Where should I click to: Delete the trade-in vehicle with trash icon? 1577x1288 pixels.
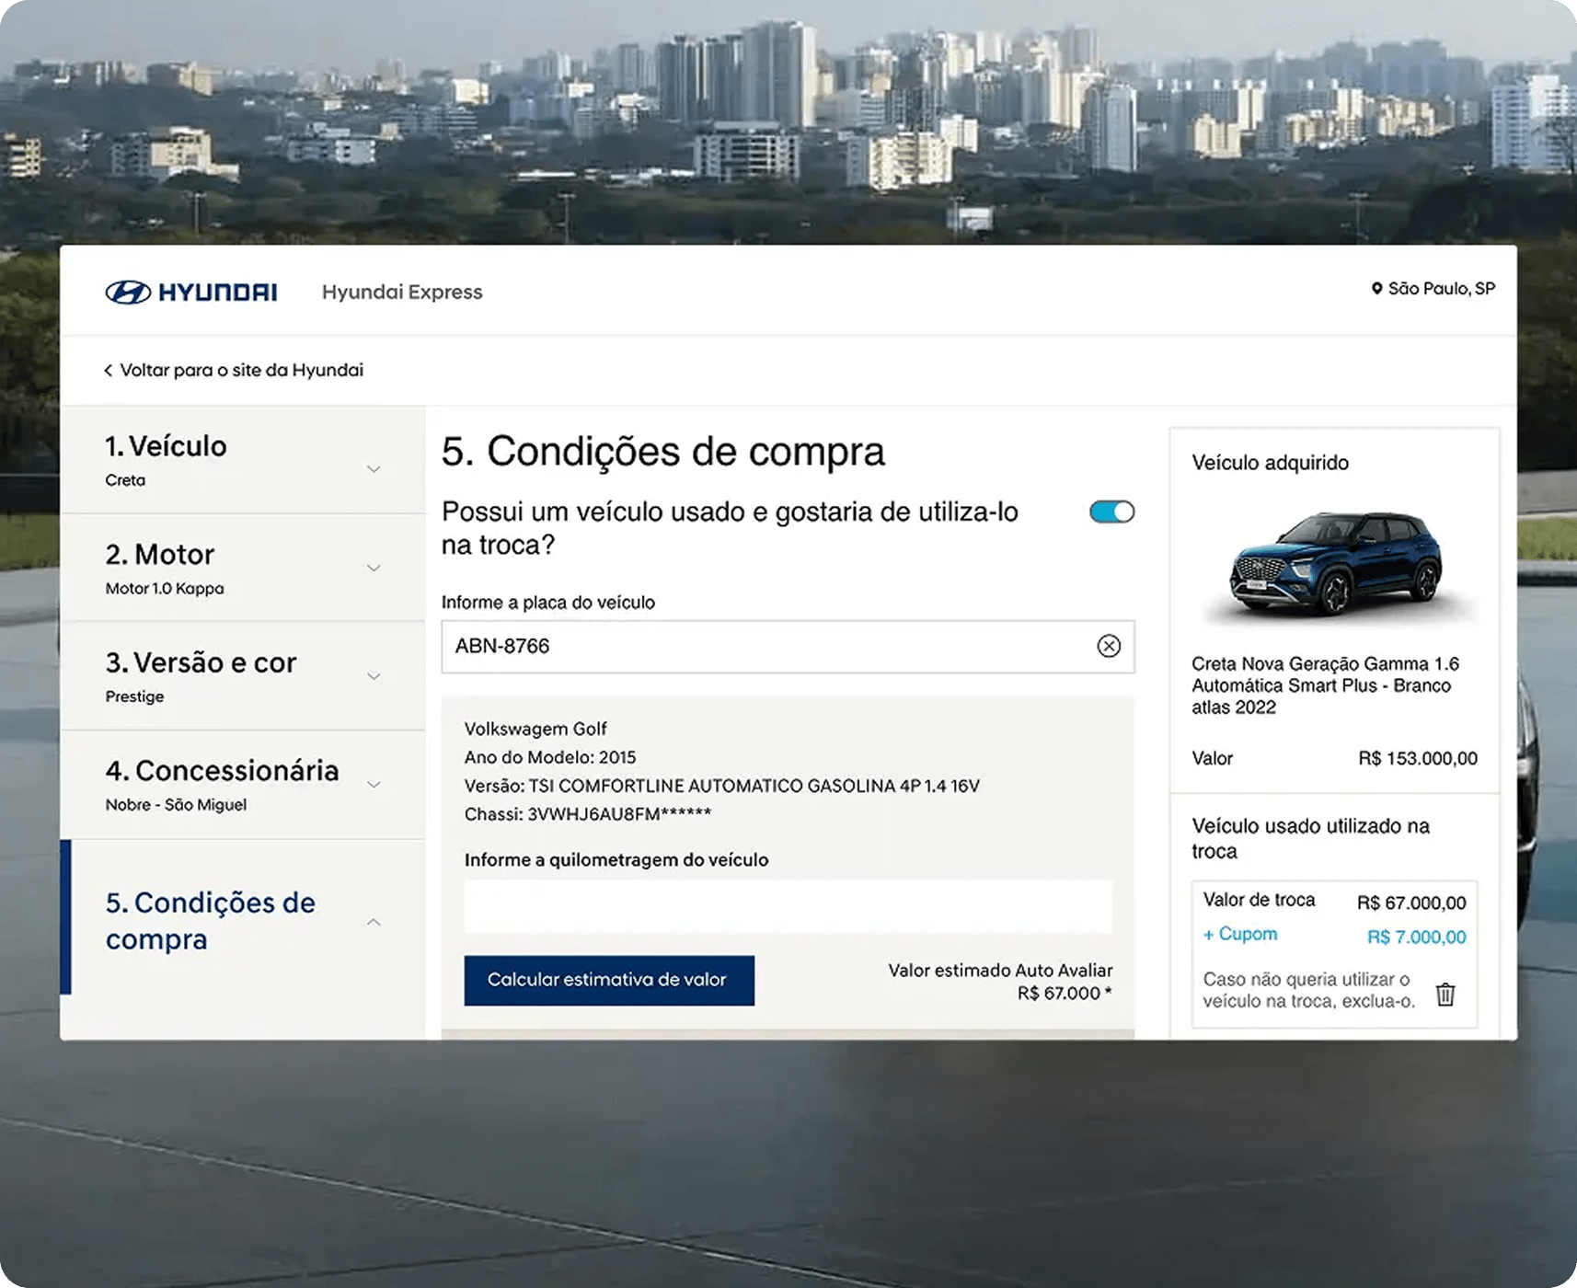(x=1445, y=995)
